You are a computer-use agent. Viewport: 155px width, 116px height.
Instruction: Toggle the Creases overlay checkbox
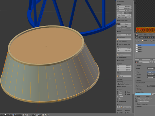[118, 96]
